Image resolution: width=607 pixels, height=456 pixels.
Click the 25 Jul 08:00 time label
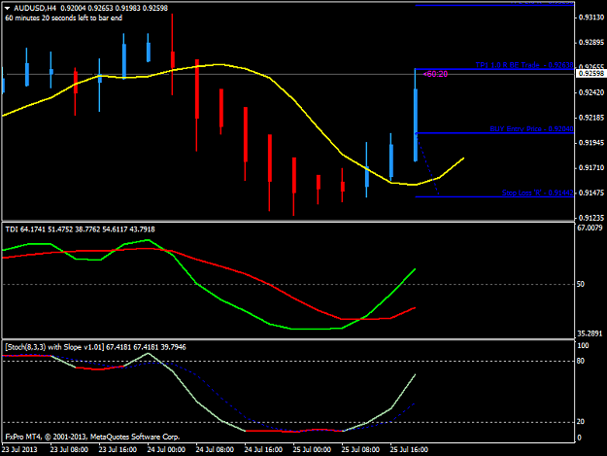360,449
